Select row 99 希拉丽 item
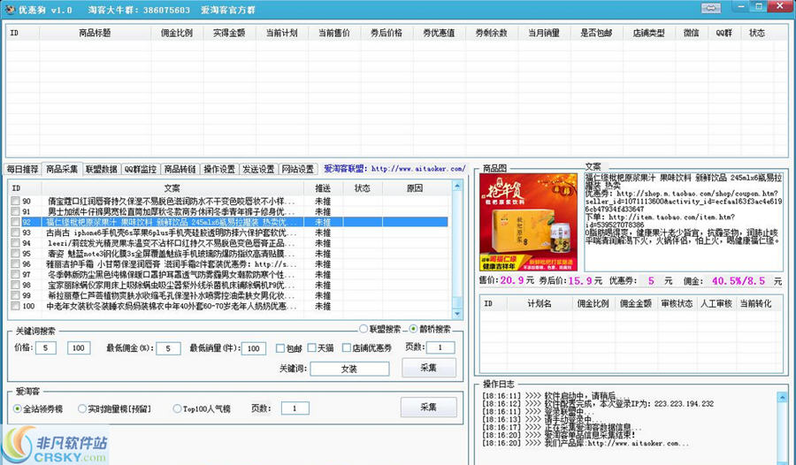796x465 pixels. pyautogui.click(x=229, y=295)
